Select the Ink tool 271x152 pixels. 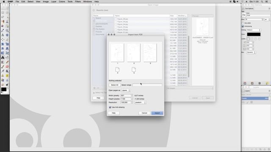[7, 71]
